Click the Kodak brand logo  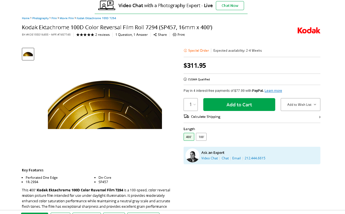click(309, 31)
